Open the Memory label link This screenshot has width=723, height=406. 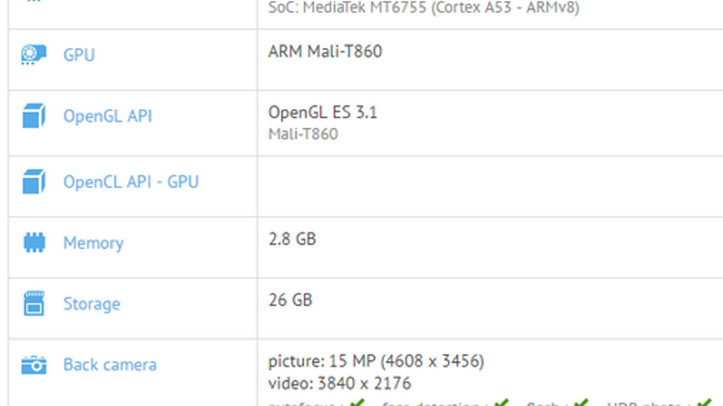(x=93, y=243)
